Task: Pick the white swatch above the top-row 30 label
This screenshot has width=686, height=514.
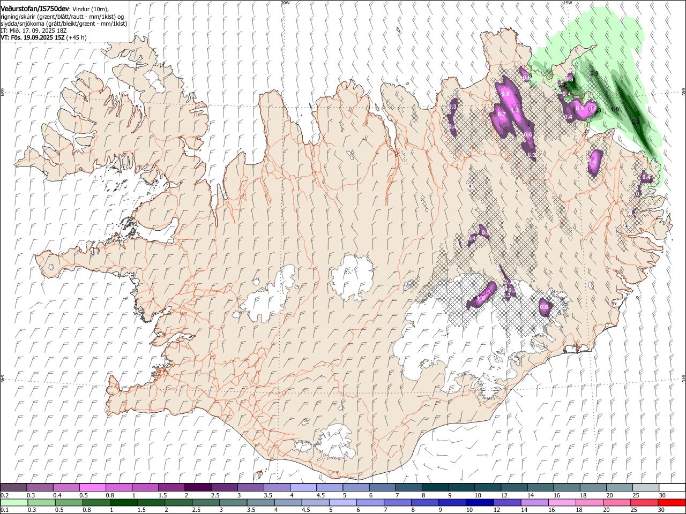Action: pyautogui.click(x=672, y=488)
